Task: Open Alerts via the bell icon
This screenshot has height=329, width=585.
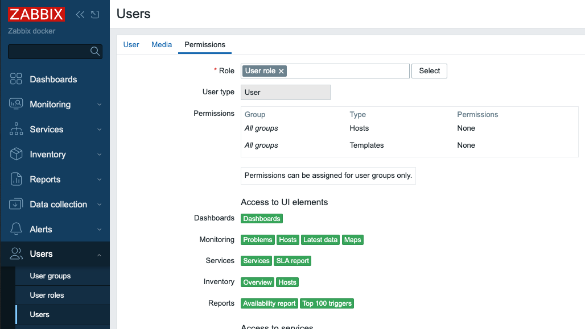Action: tap(15, 229)
